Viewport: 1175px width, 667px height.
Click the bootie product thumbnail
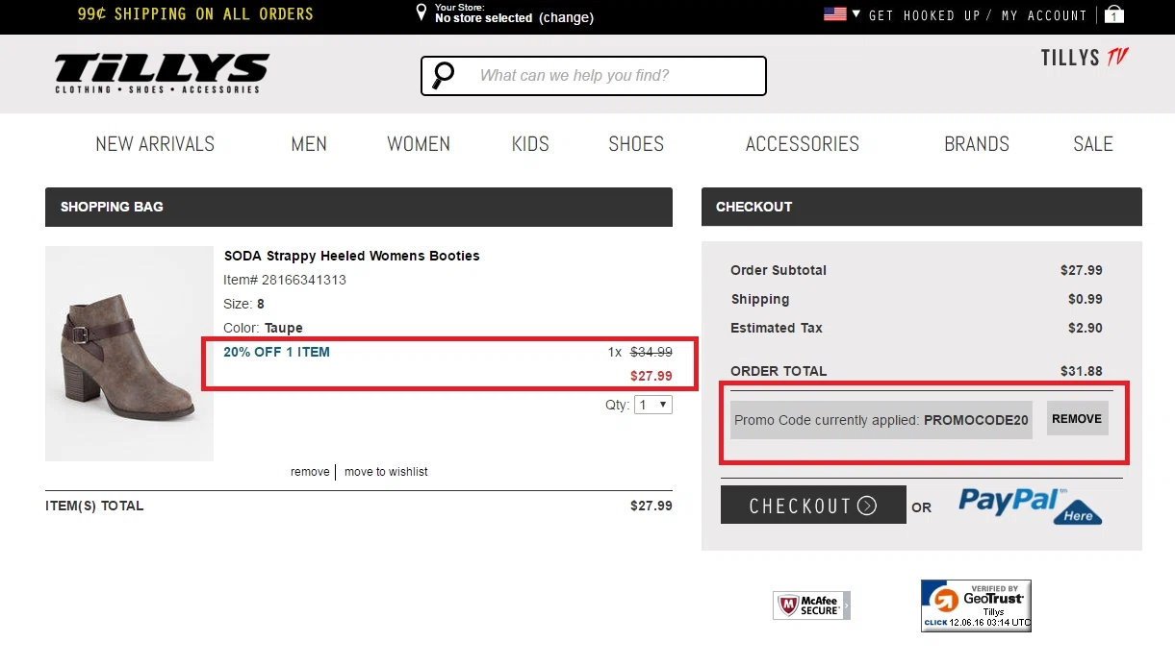(129, 354)
